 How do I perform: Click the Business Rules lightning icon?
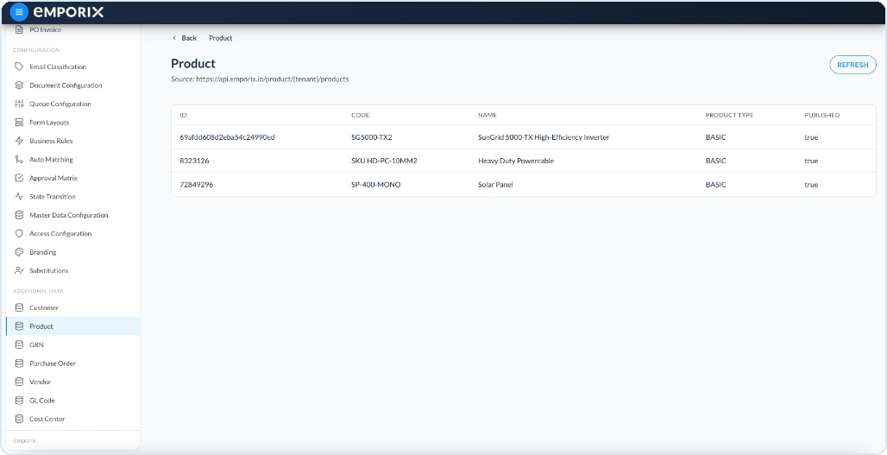click(19, 141)
